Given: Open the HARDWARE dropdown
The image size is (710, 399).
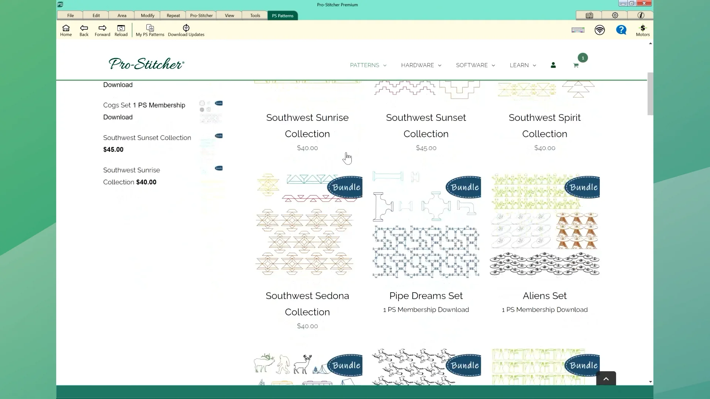Looking at the screenshot, I should 421,65.
